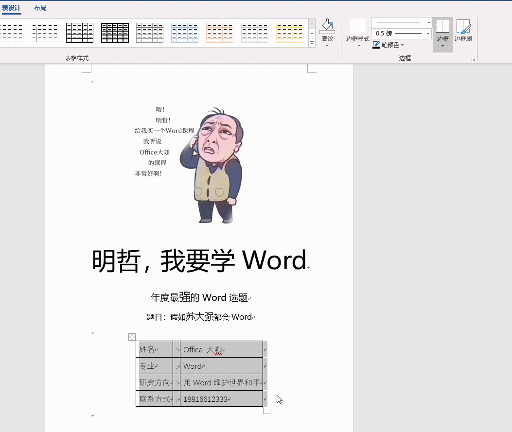Viewport: 512px width, 432px height.
Task: Click the 姓名 table cell
Action: (x=155, y=349)
